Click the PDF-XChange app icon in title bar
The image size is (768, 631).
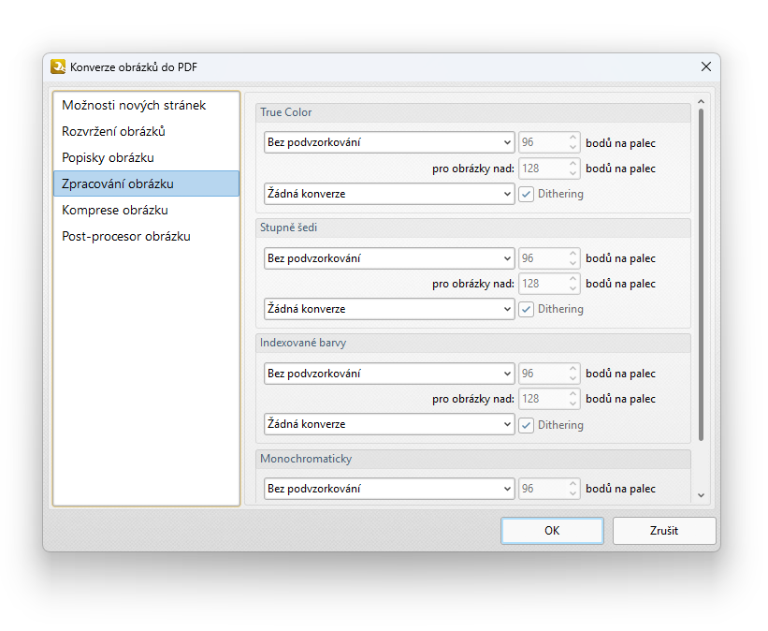58,66
